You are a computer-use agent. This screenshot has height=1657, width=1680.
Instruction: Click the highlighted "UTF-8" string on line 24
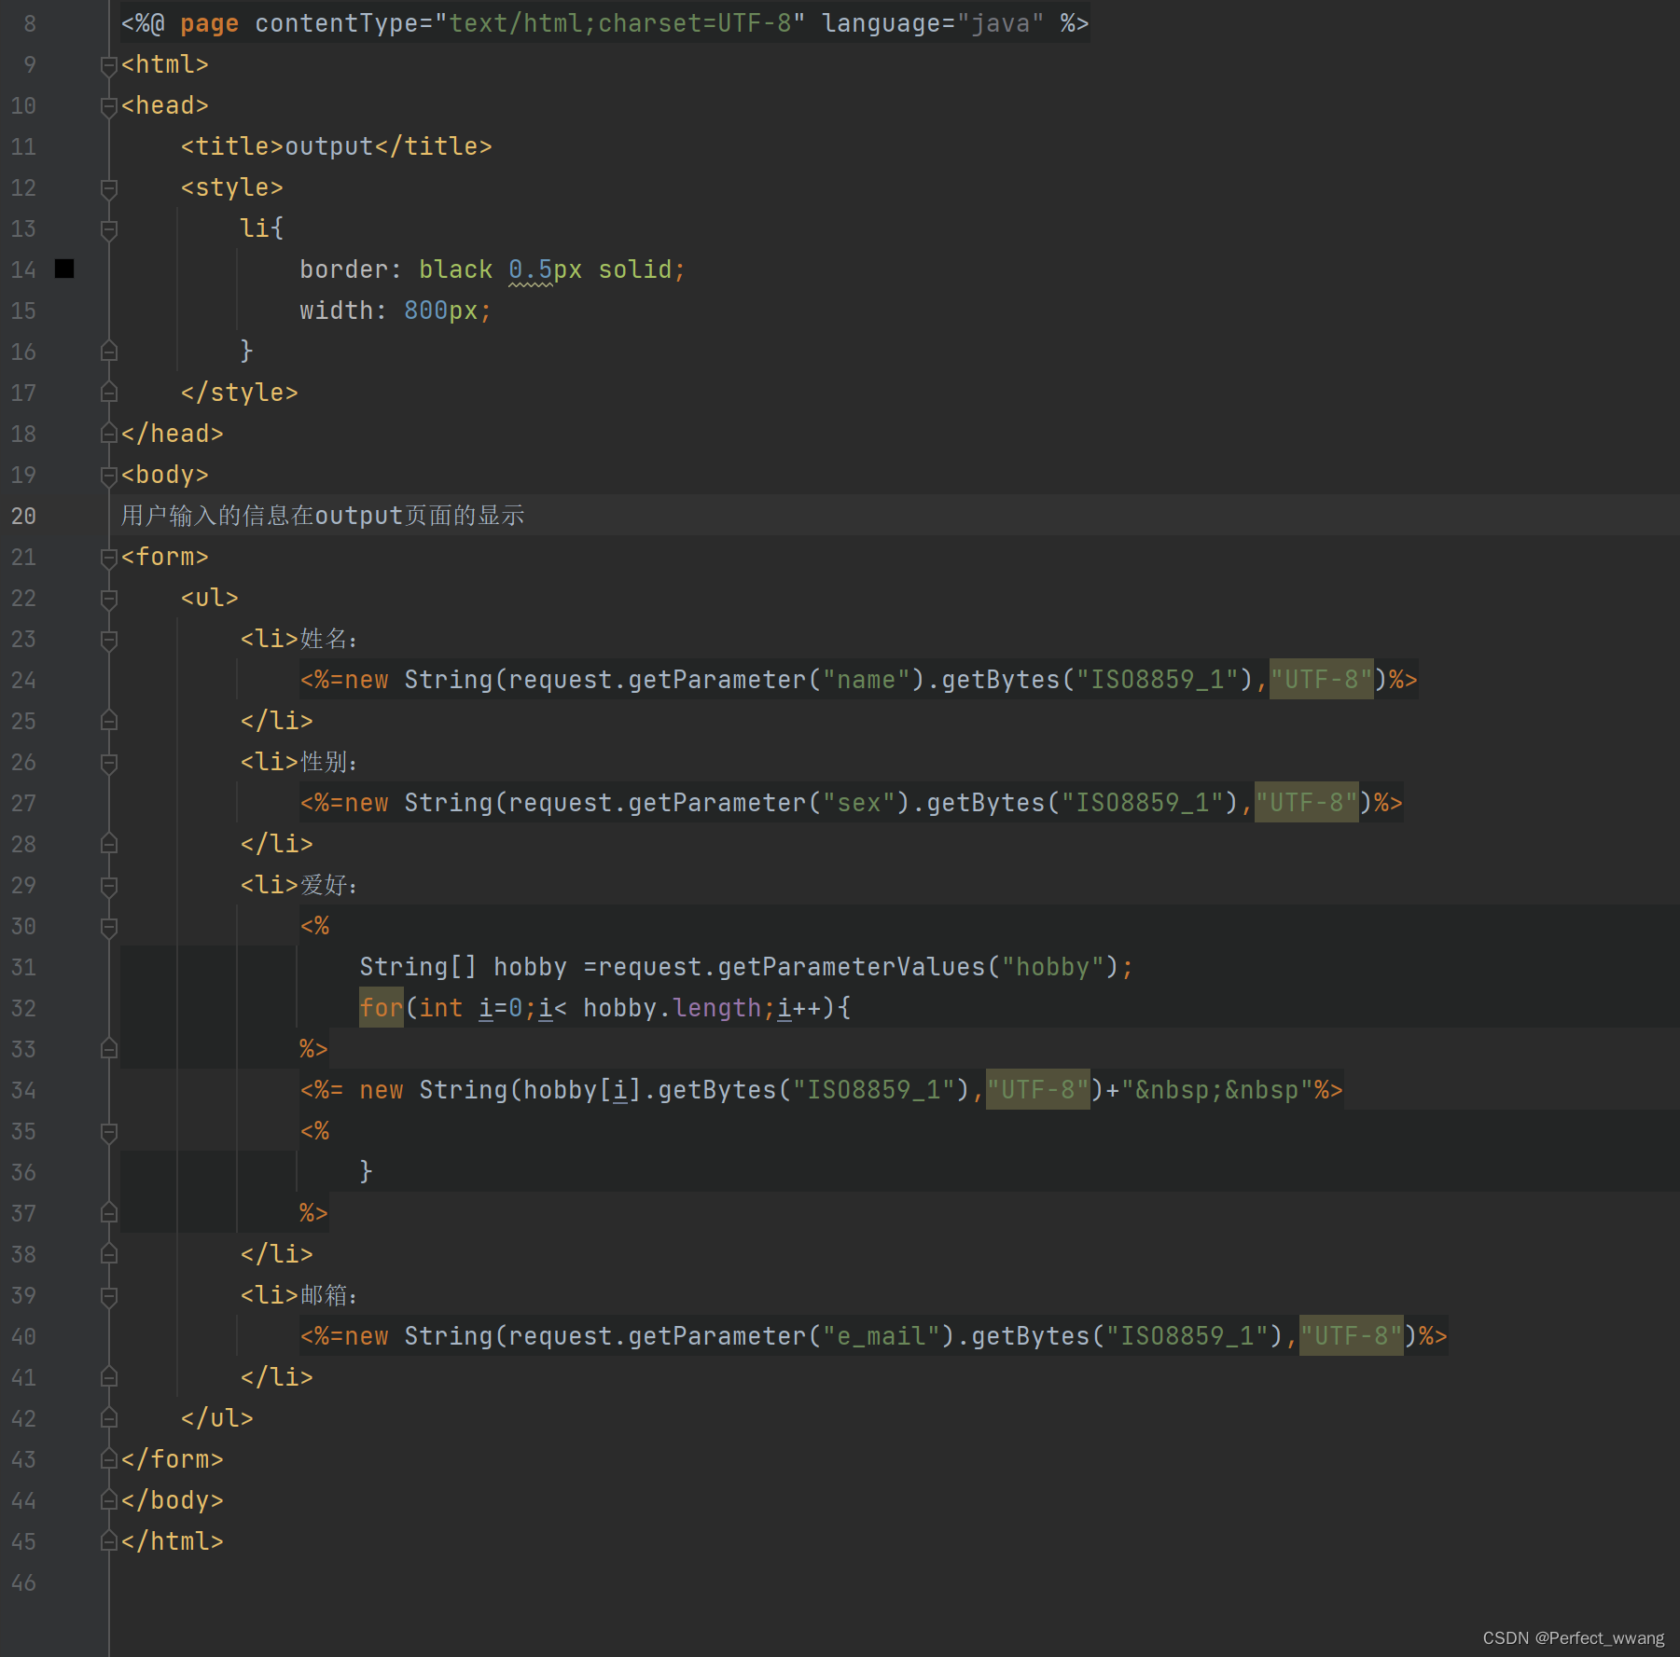tap(1322, 680)
